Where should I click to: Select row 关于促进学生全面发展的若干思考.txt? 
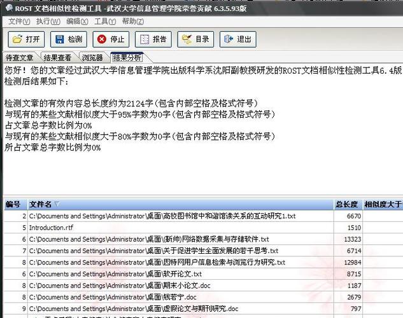pyautogui.click(x=203, y=251)
